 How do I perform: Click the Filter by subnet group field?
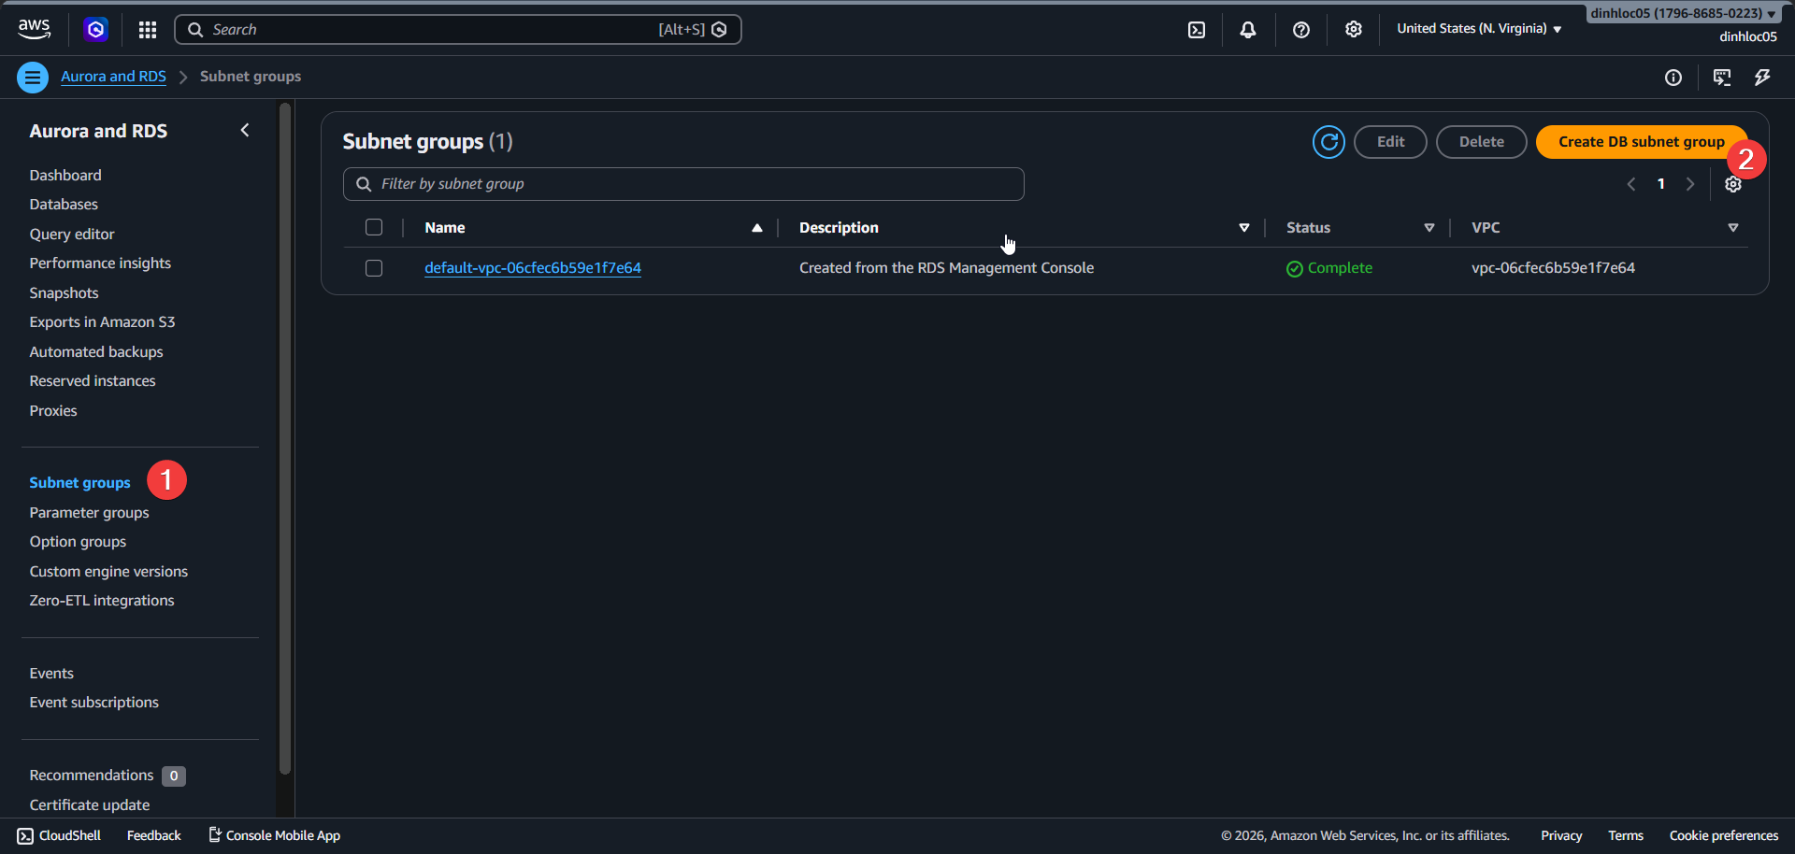pyautogui.click(x=683, y=183)
